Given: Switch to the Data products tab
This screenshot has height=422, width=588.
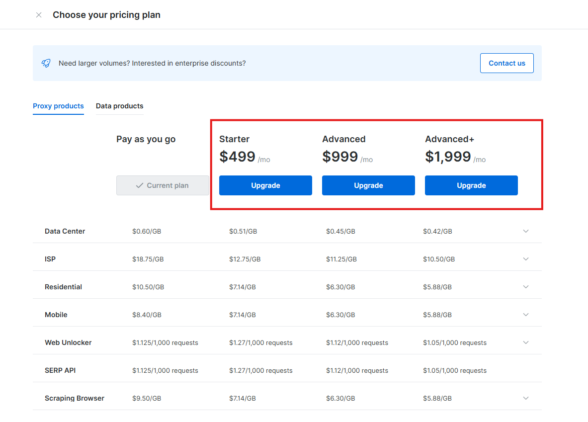Looking at the screenshot, I should (x=119, y=106).
